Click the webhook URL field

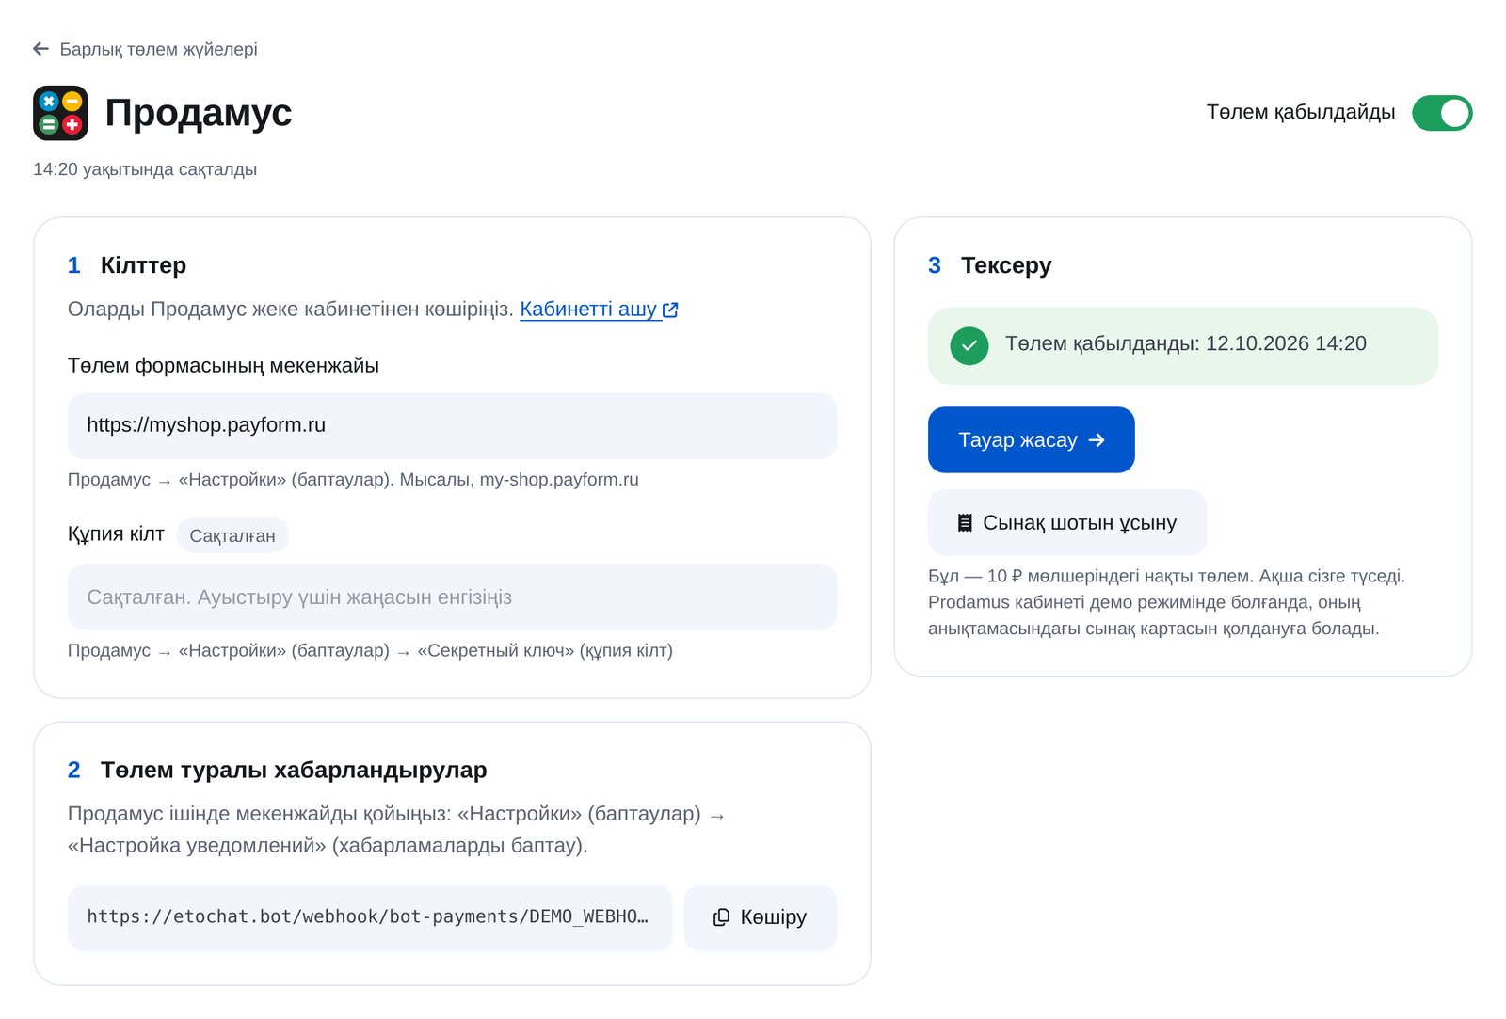click(370, 917)
